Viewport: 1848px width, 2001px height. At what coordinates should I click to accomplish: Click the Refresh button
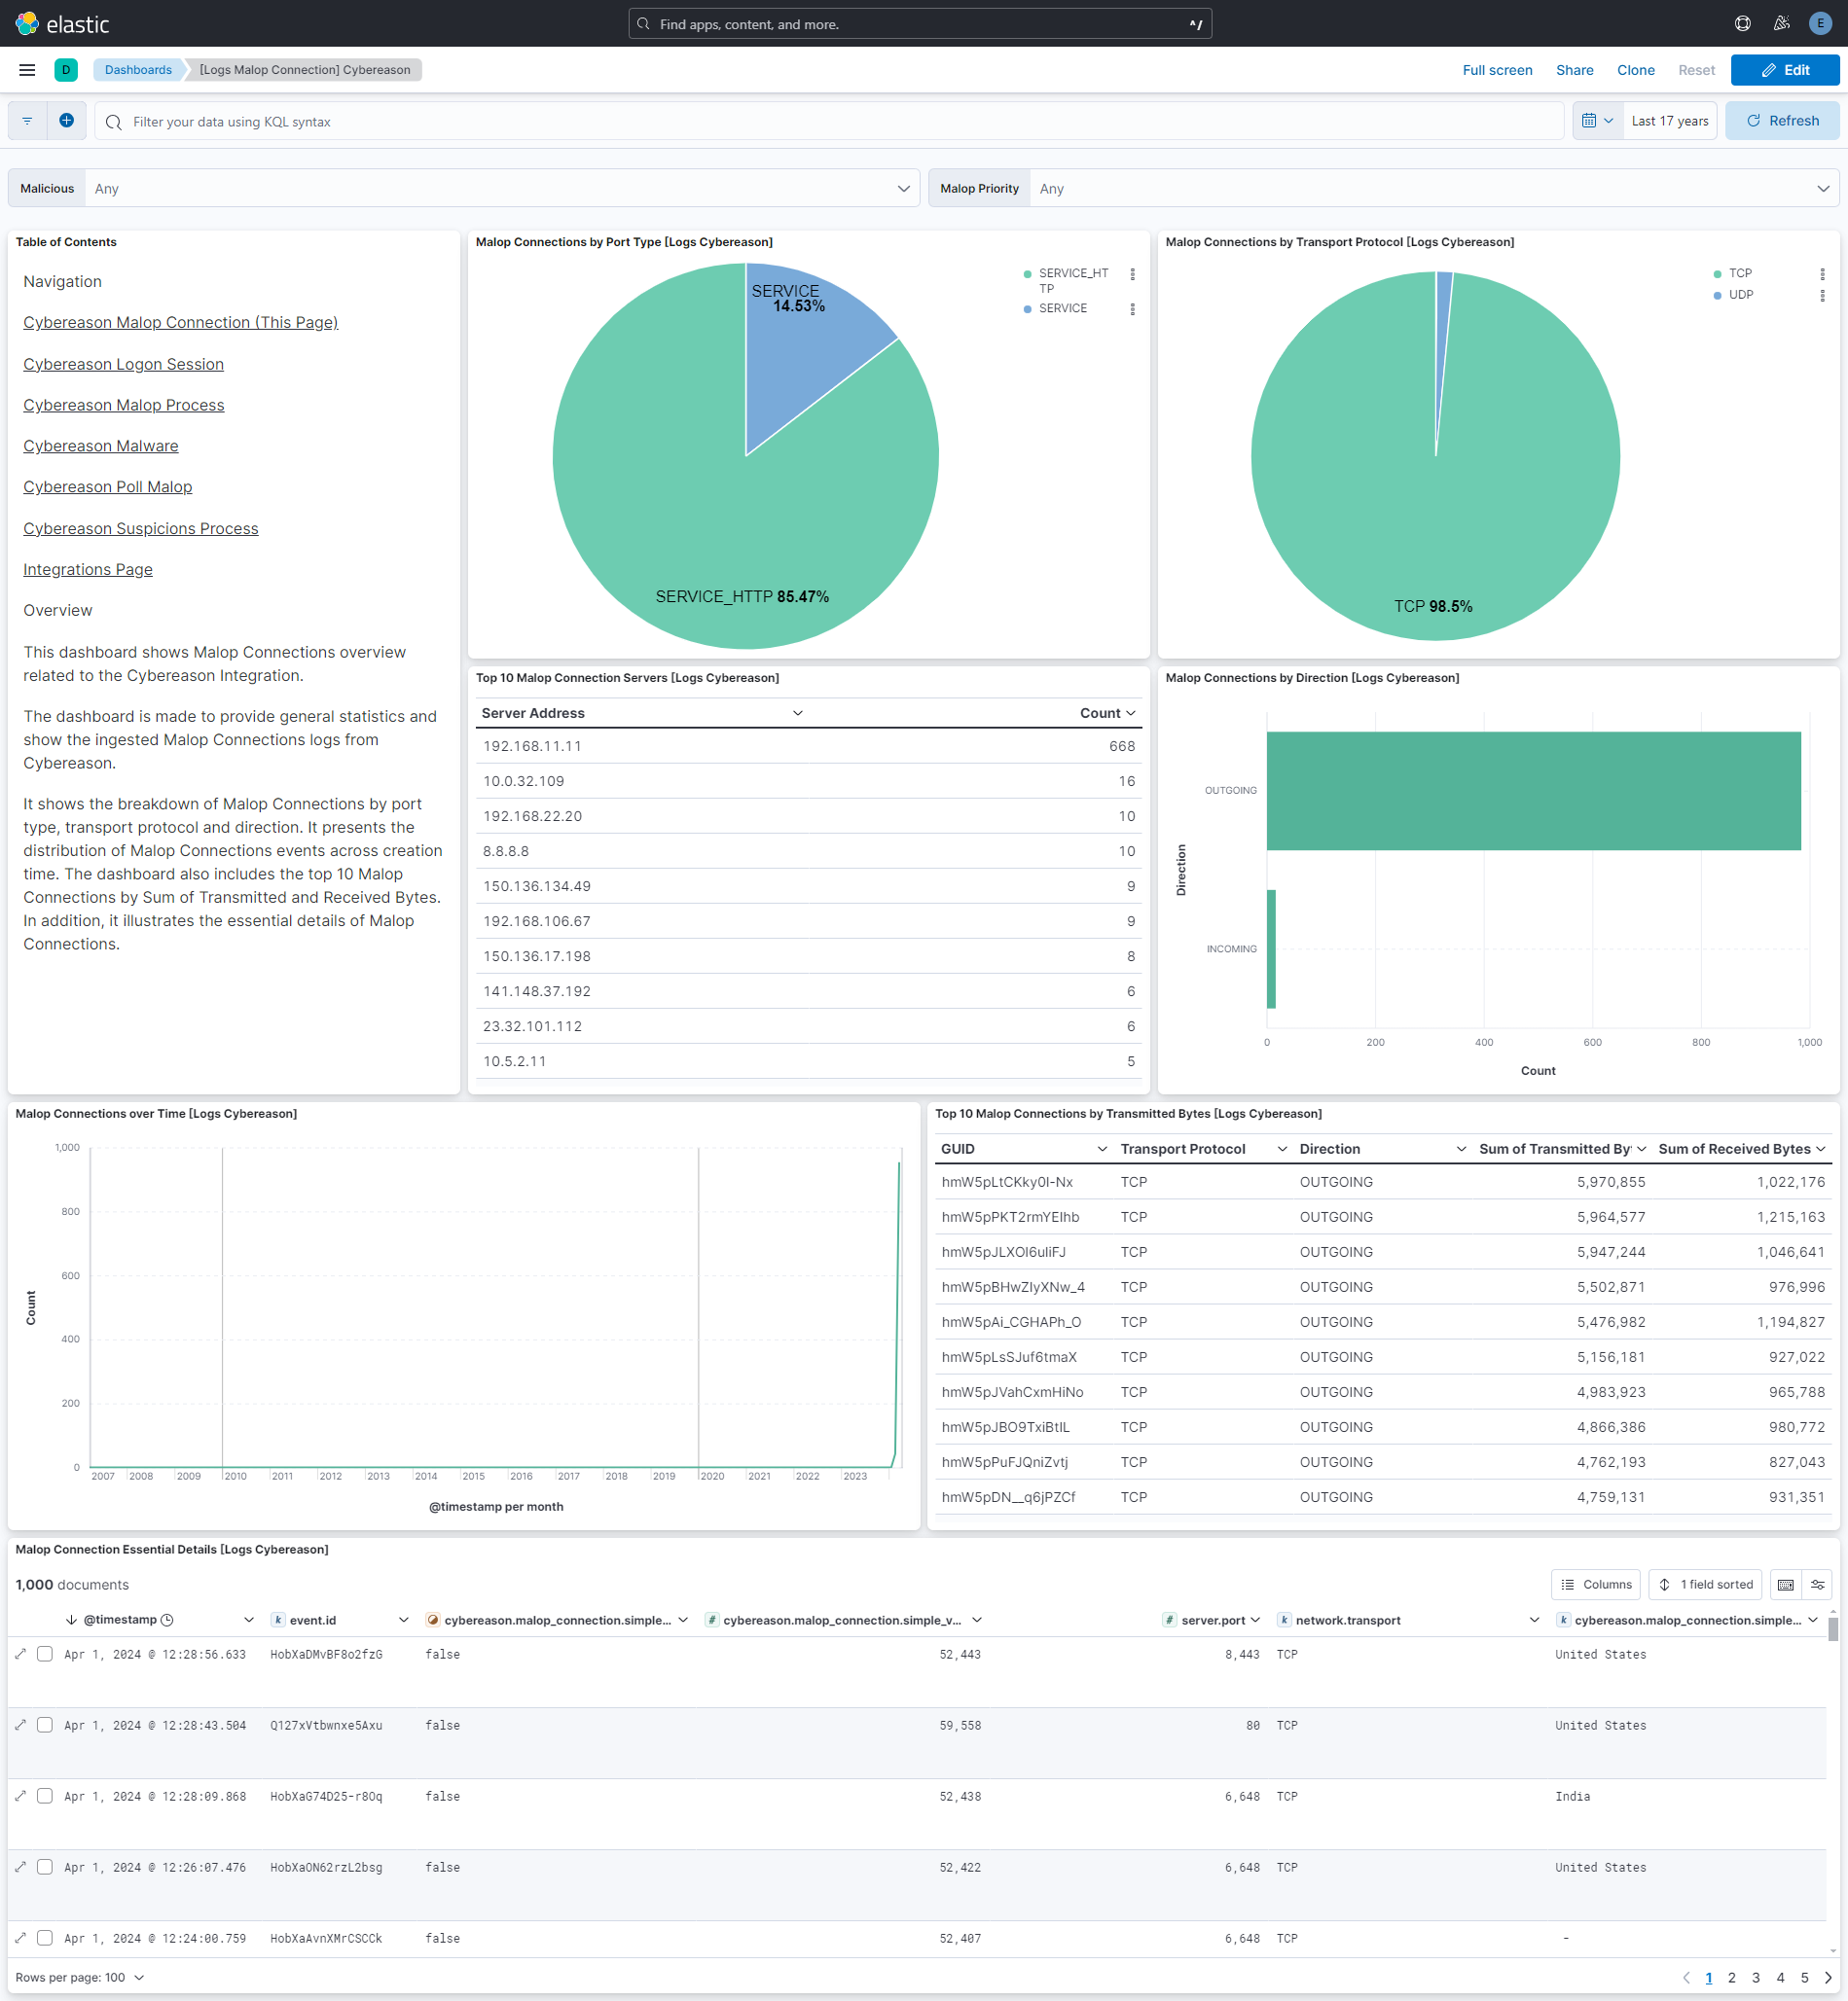coord(1781,120)
